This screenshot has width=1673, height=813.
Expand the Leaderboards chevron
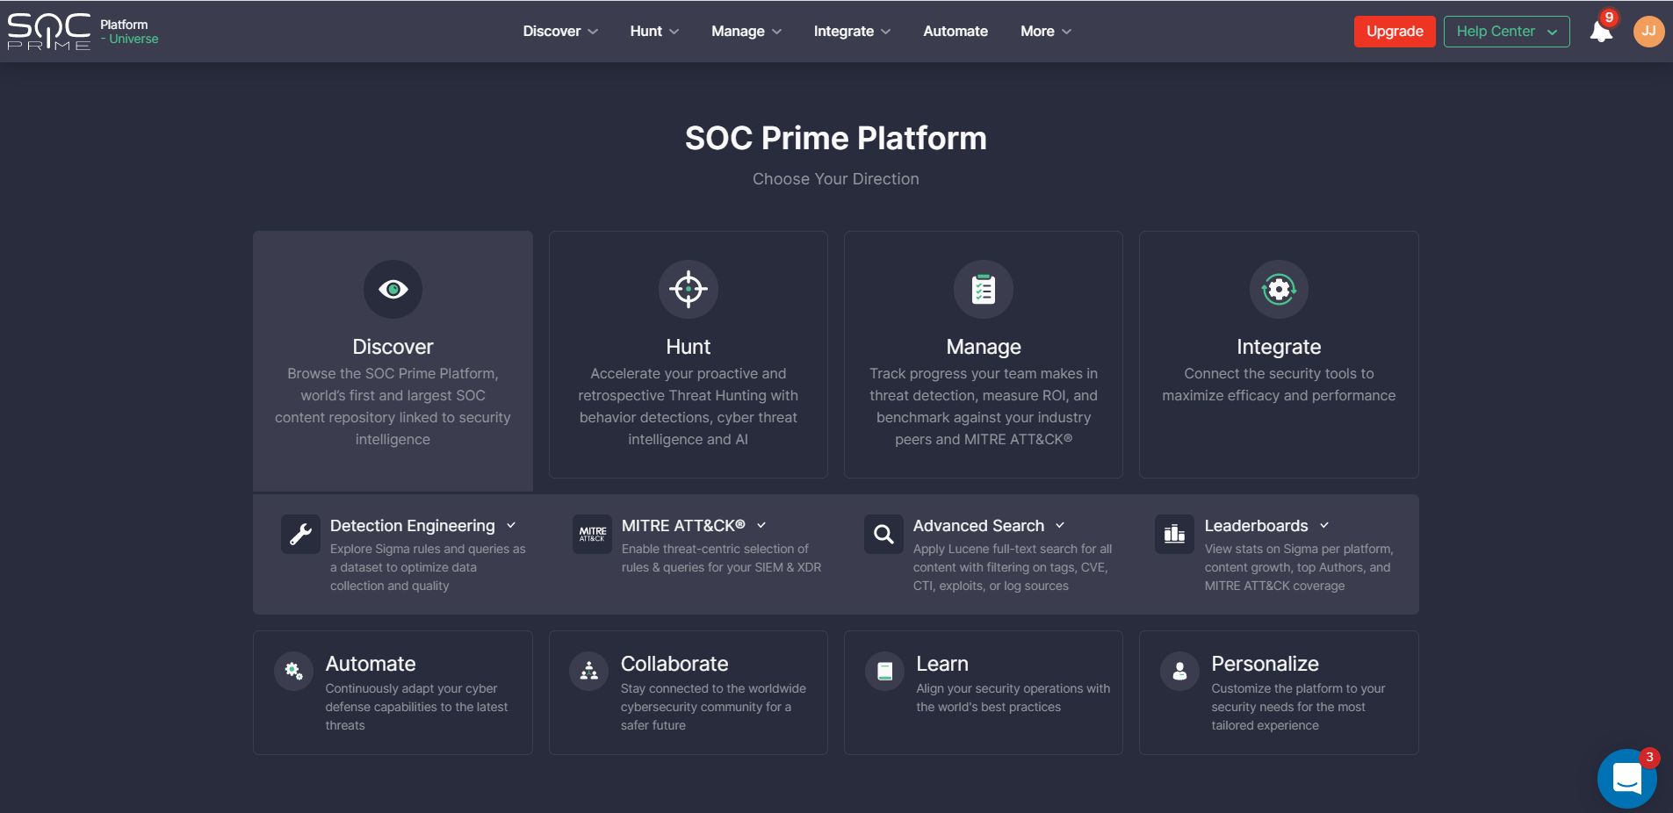click(1324, 525)
